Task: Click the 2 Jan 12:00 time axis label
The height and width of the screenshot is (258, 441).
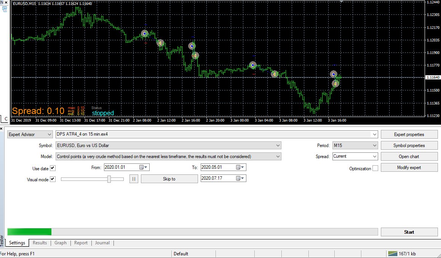Action: pos(166,120)
